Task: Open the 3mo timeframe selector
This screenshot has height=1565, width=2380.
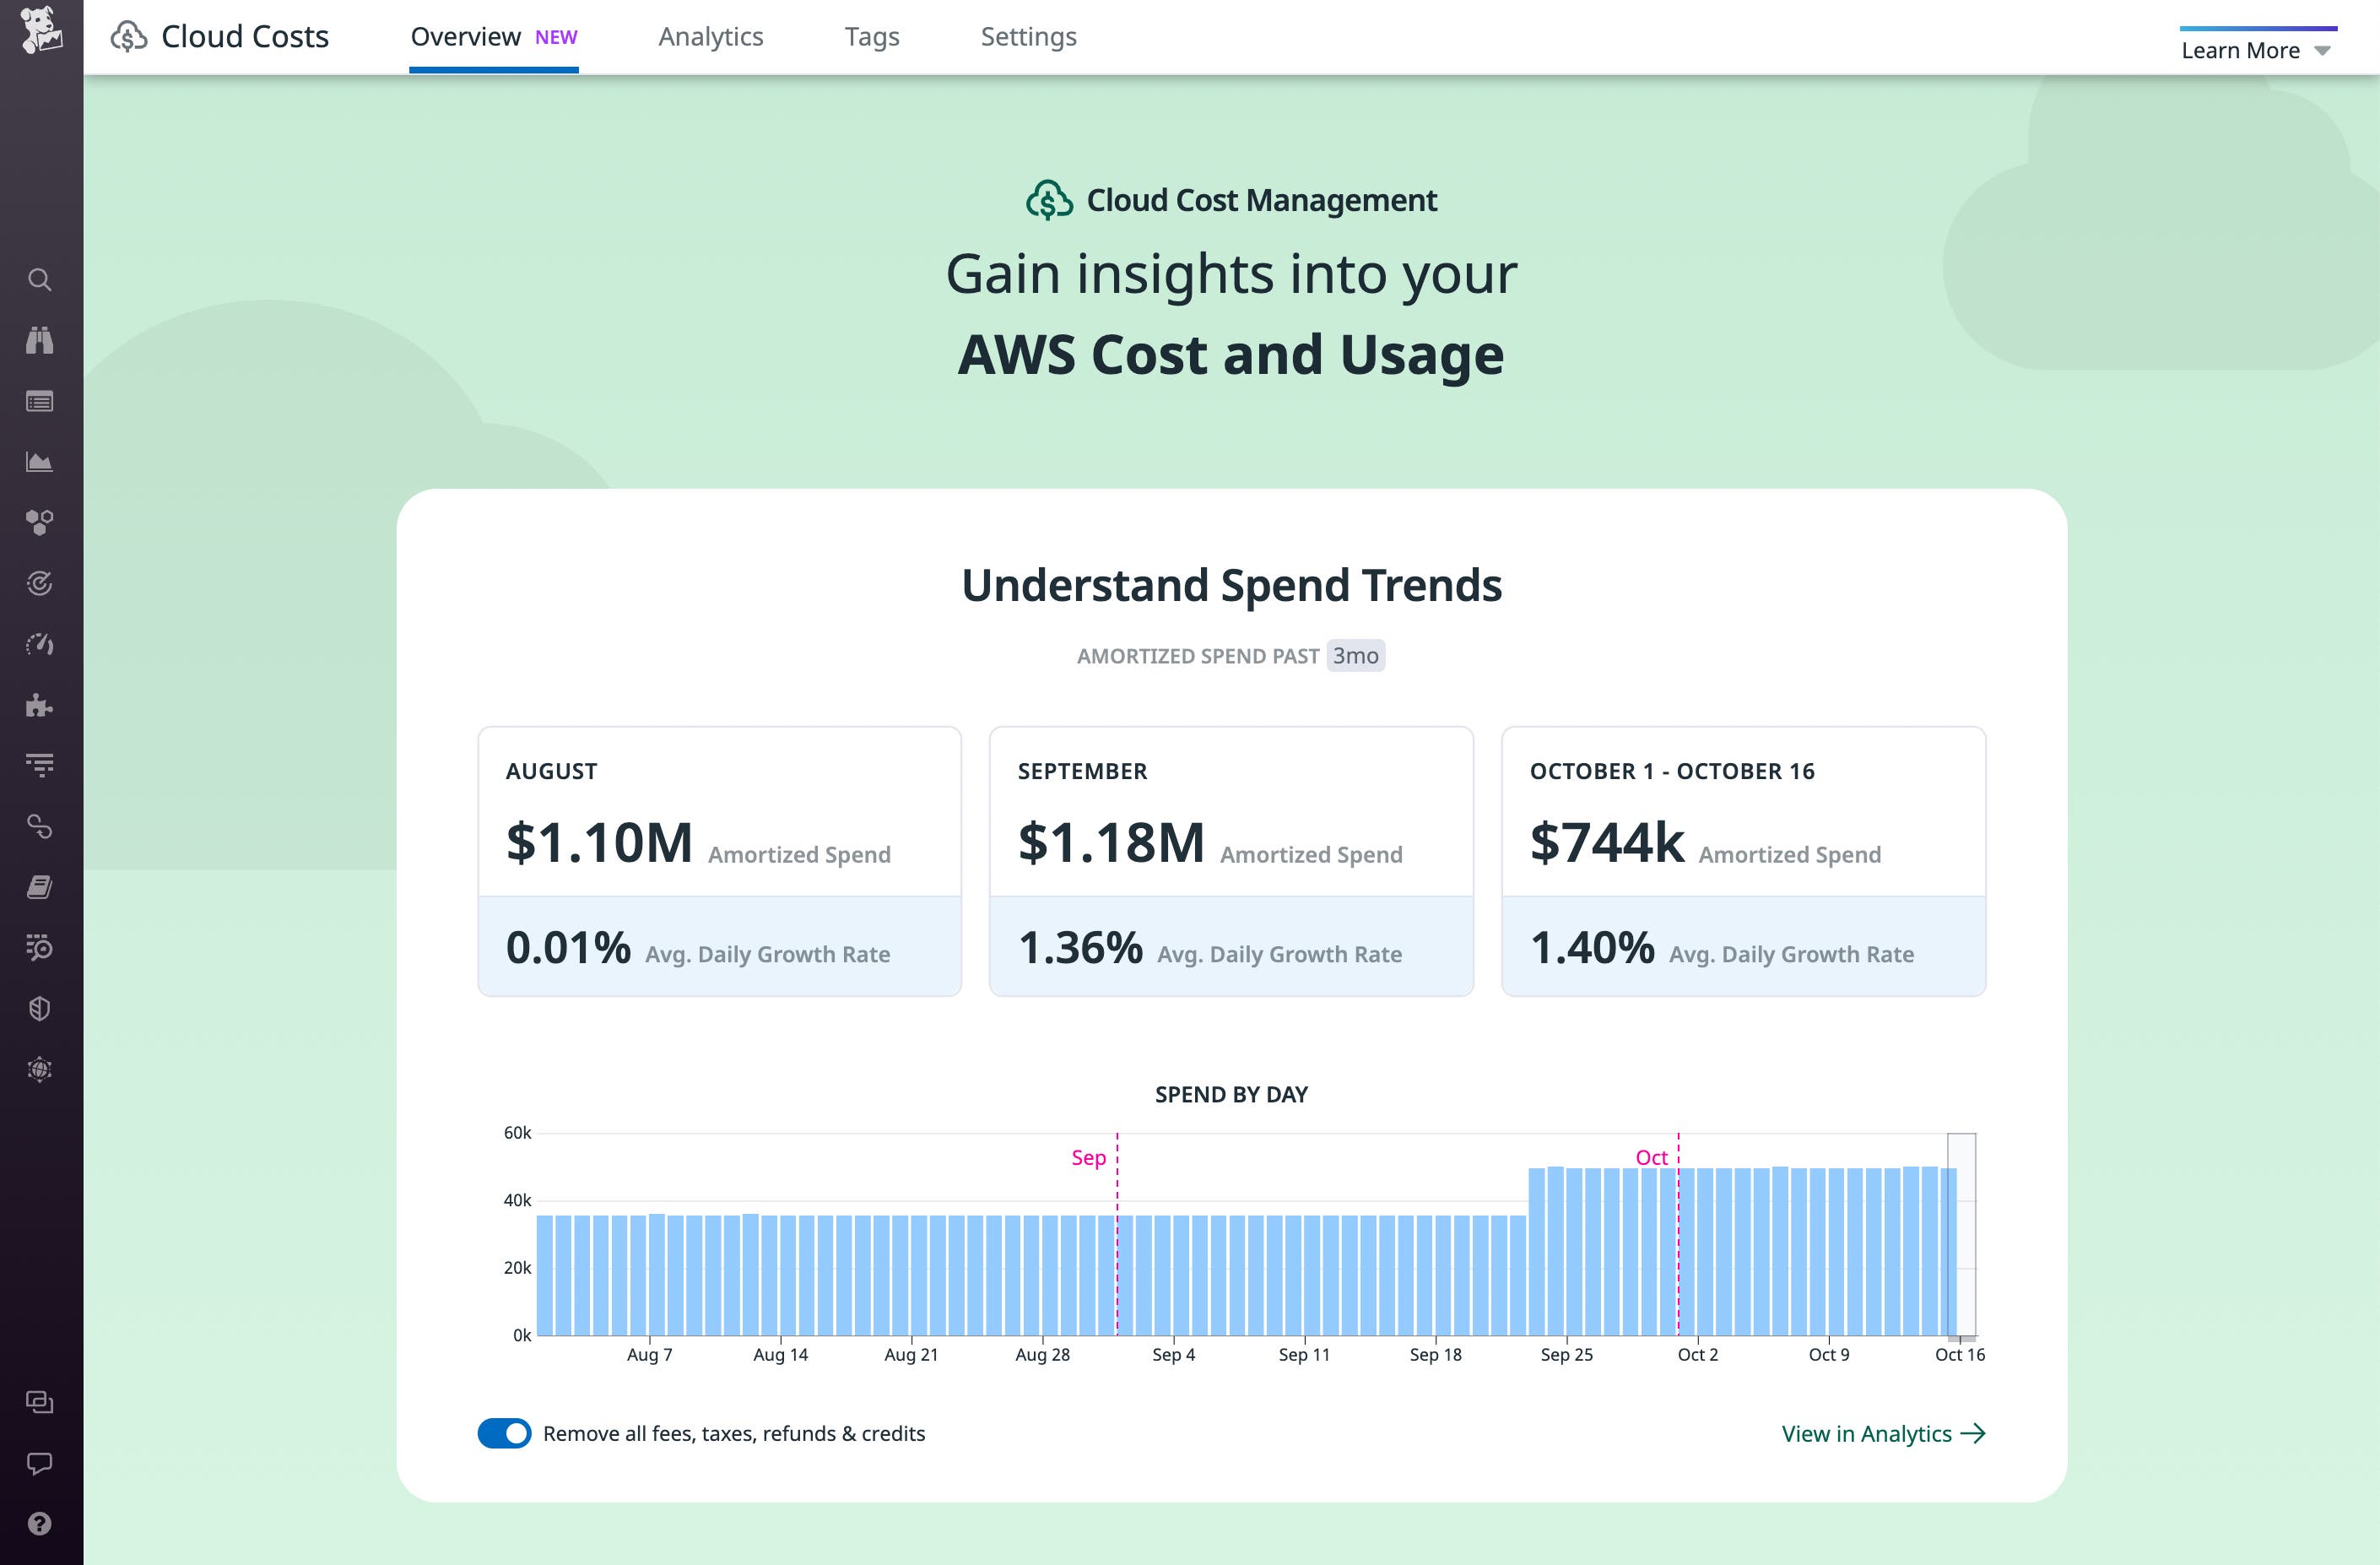Action: [1356, 656]
